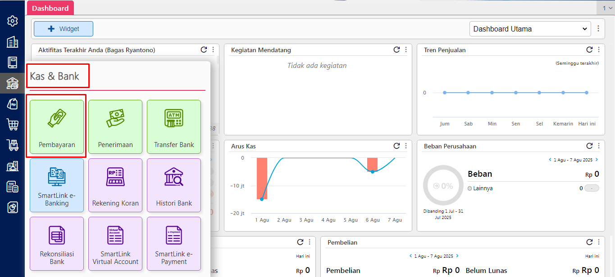Screen dimensions: 615x277
Task: Open SmartLink e-Banking tile
Action: [x=57, y=185]
